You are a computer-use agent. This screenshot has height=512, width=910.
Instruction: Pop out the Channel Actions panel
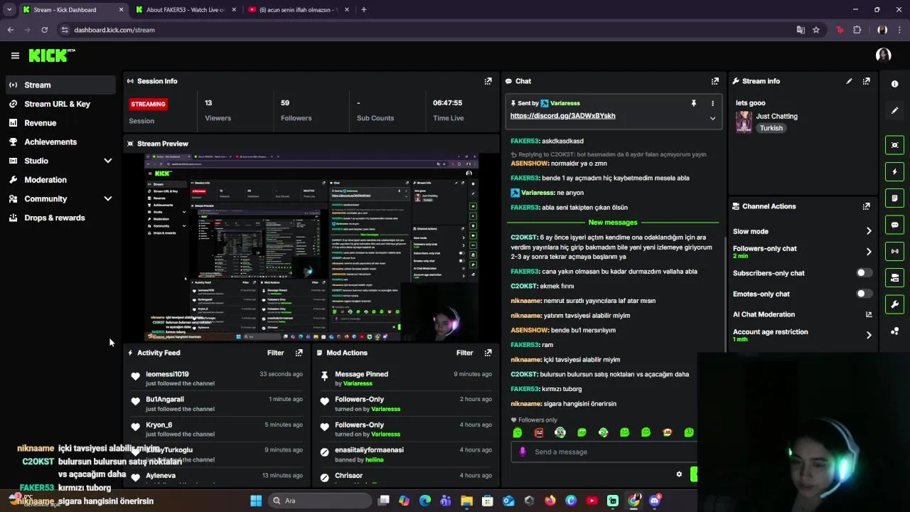pyautogui.click(x=866, y=206)
